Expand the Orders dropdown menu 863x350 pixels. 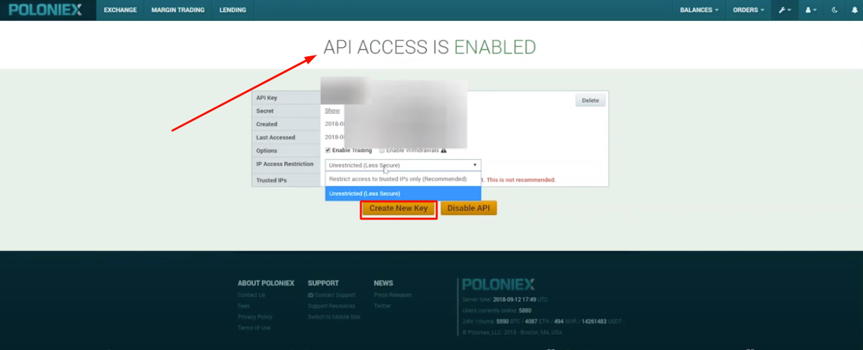point(748,10)
